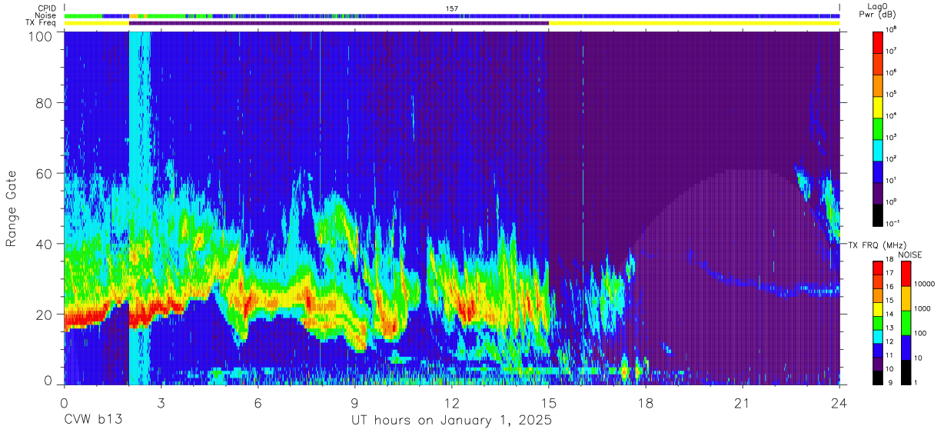
Task: Click the orange segment of NOISE colorbar
Action: pos(906,298)
